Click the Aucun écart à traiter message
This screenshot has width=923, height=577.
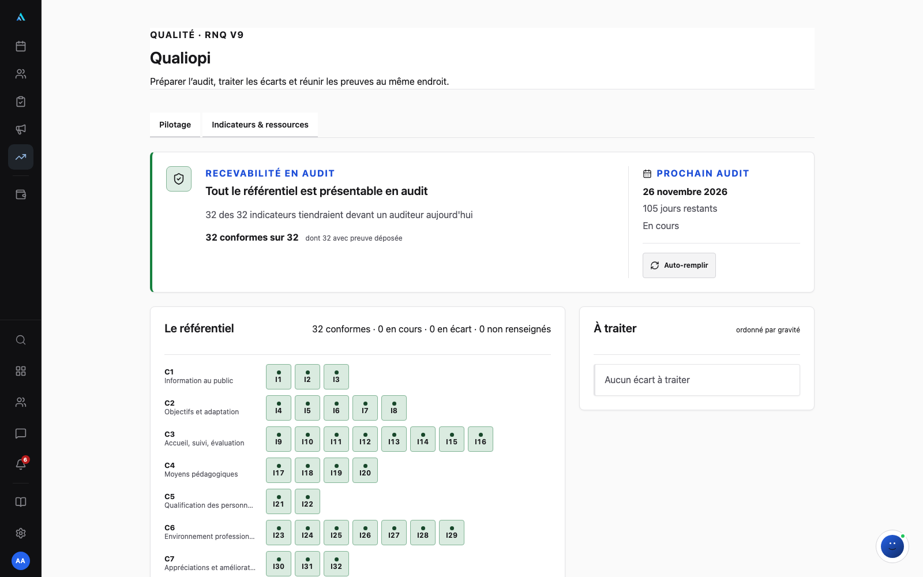697,380
